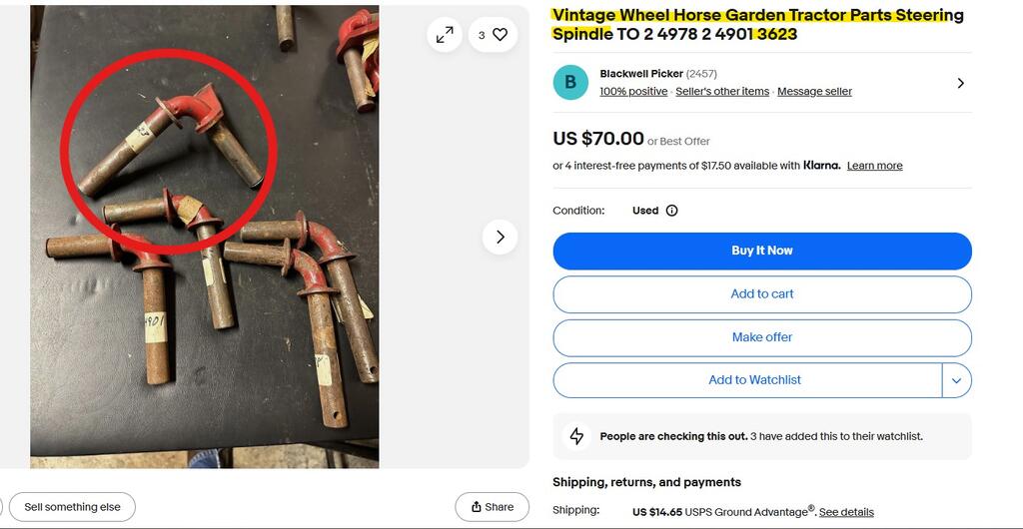Open seller details with the right chevron
This screenshot has width=1023, height=529.
960,83
